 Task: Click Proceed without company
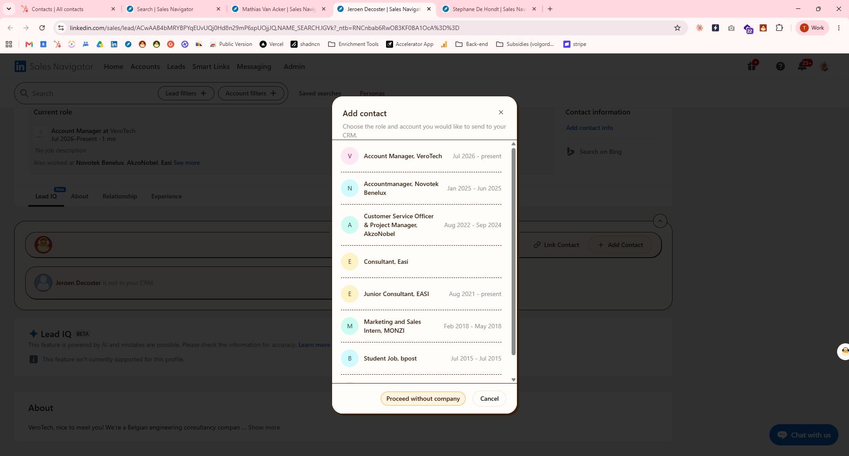[423, 399]
